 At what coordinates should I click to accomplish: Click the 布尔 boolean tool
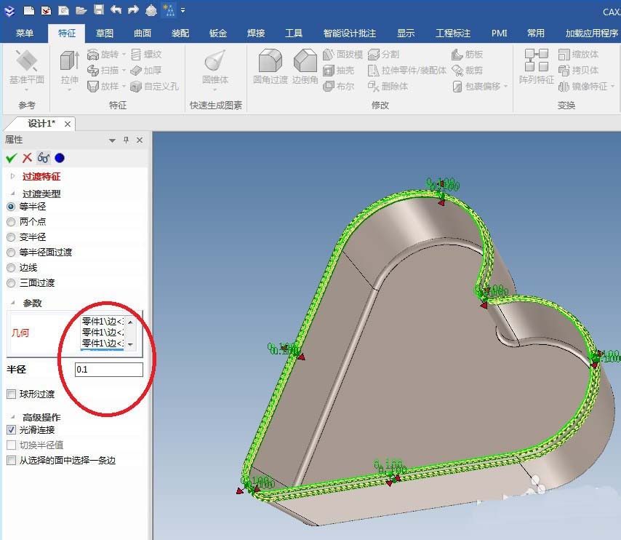(x=339, y=86)
